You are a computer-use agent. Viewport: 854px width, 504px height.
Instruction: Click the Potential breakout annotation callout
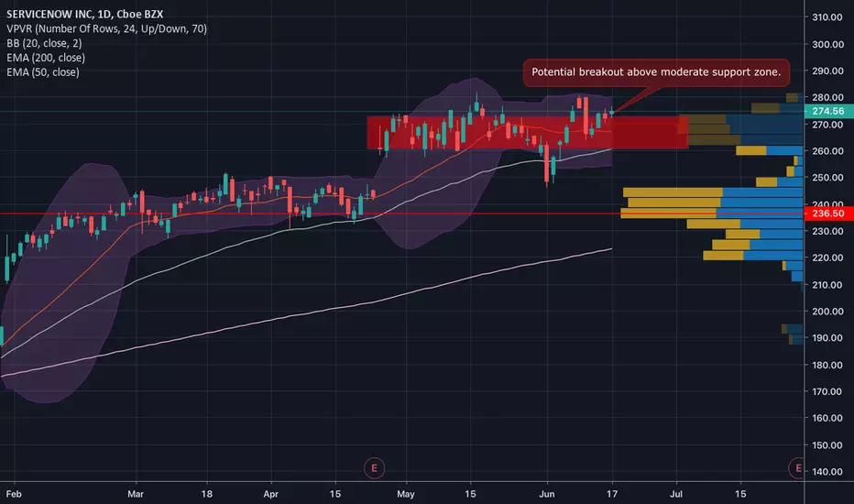(x=656, y=72)
